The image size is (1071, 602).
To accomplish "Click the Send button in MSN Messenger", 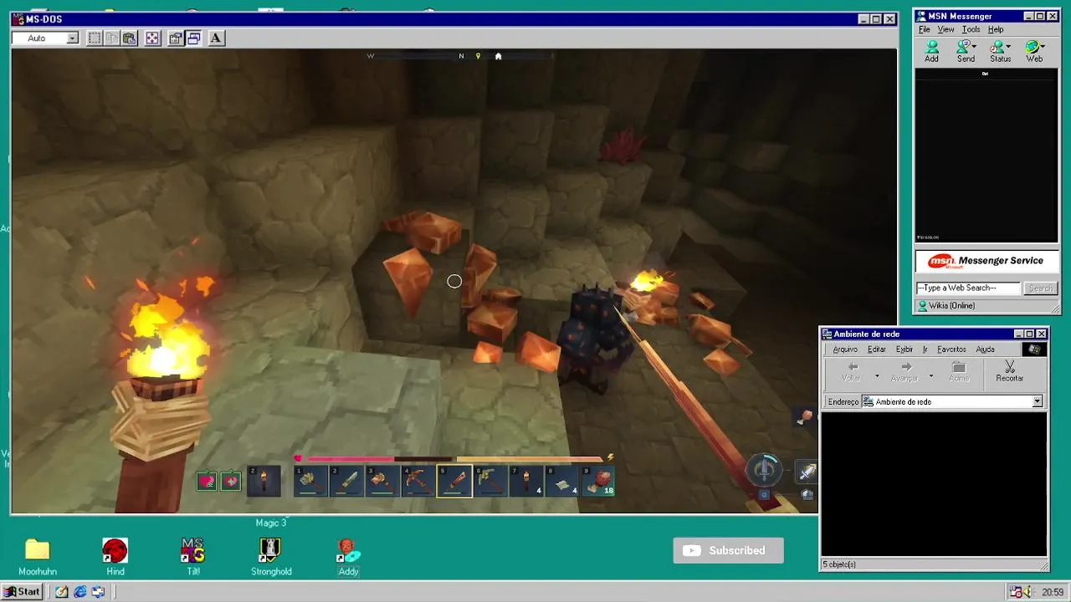I will coord(966,52).
